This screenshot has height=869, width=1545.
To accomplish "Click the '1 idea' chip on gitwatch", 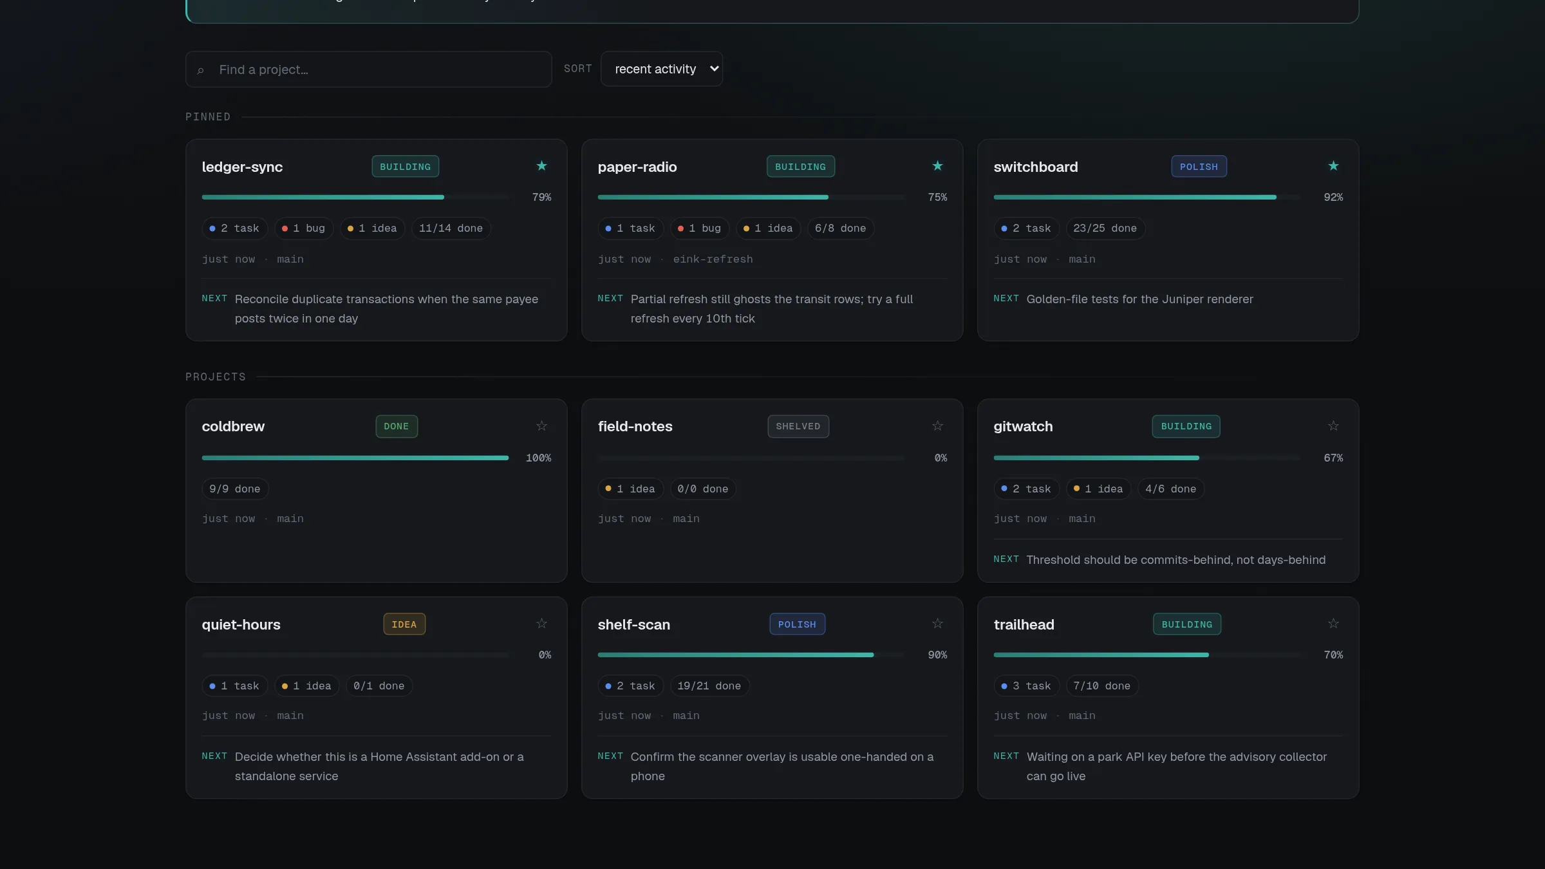I will click(1098, 489).
